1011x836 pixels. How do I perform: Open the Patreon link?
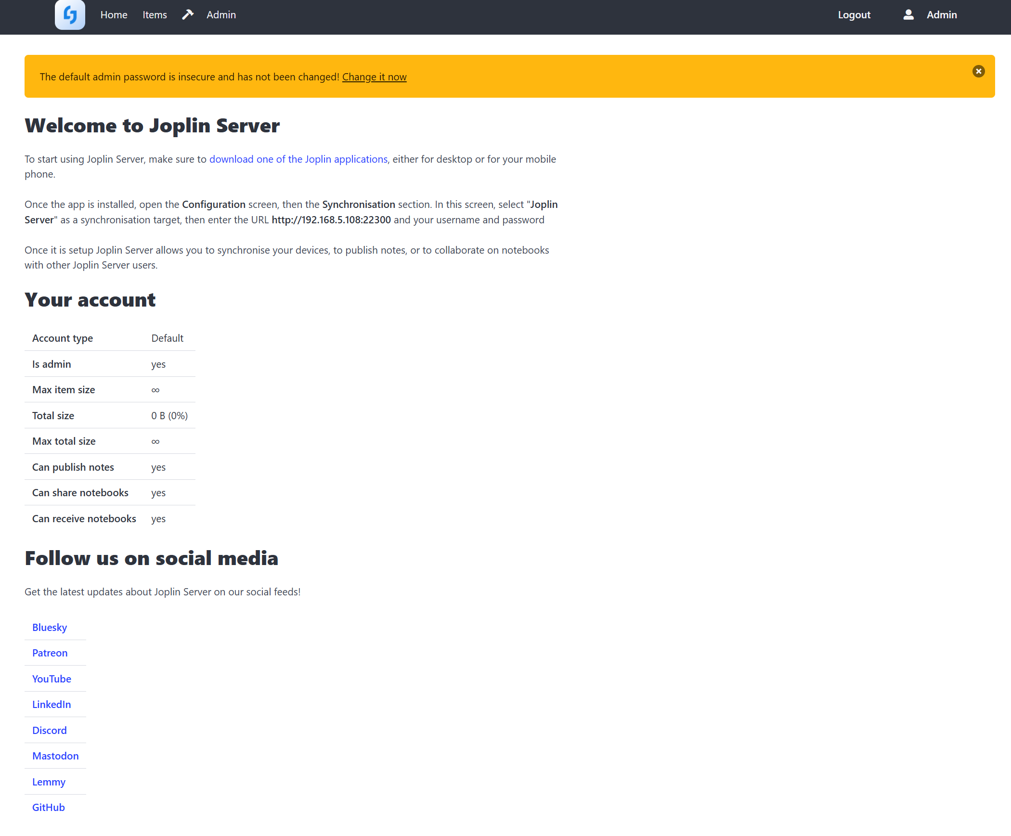tap(50, 653)
